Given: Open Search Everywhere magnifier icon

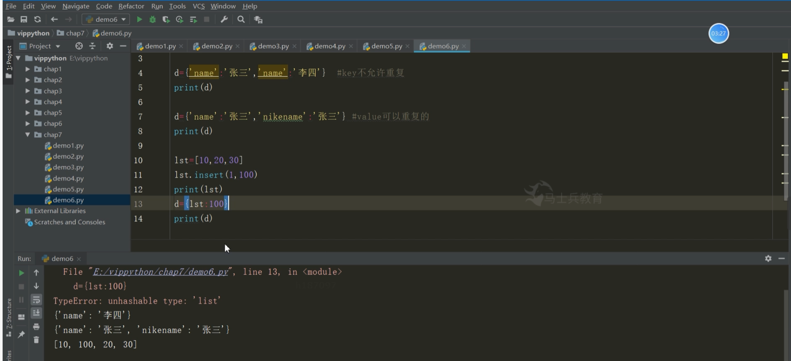Looking at the screenshot, I should click(x=241, y=20).
